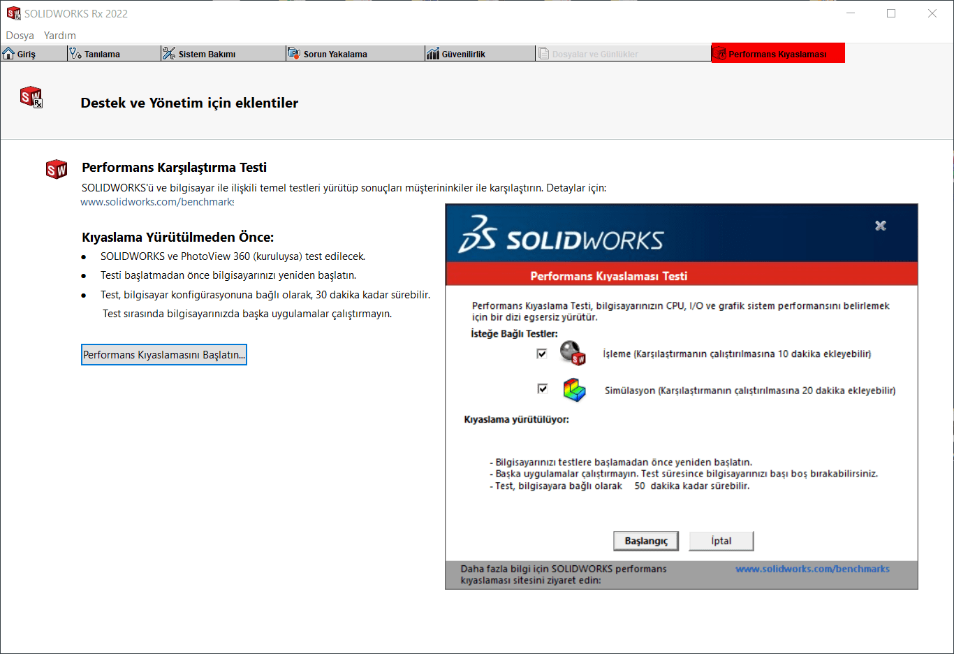The width and height of the screenshot is (954, 654).
Task: Go to the Sorun Yakalama tab
Action: [x=355, y=54]
